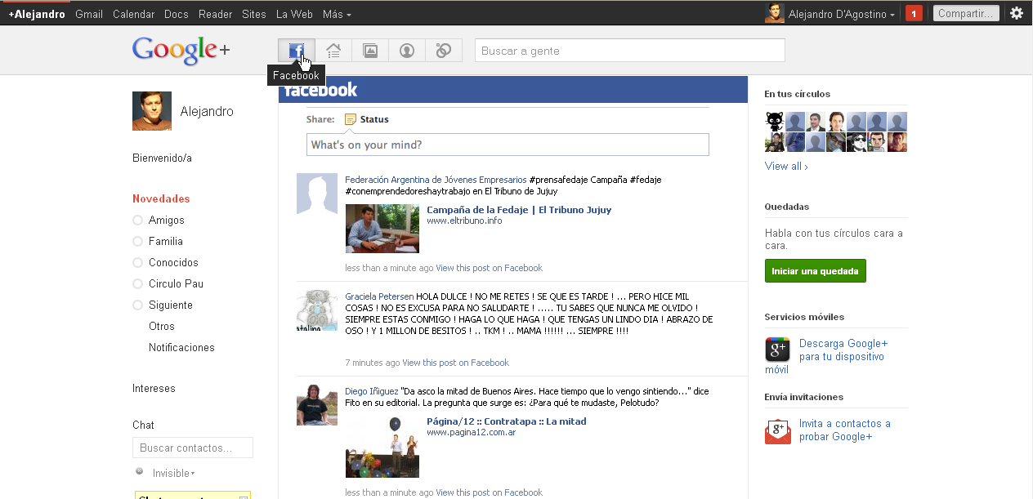Open Intereses in the sidebar
Image resolution: width=1033 pixels, height=499 pixels.
[154, 388]
